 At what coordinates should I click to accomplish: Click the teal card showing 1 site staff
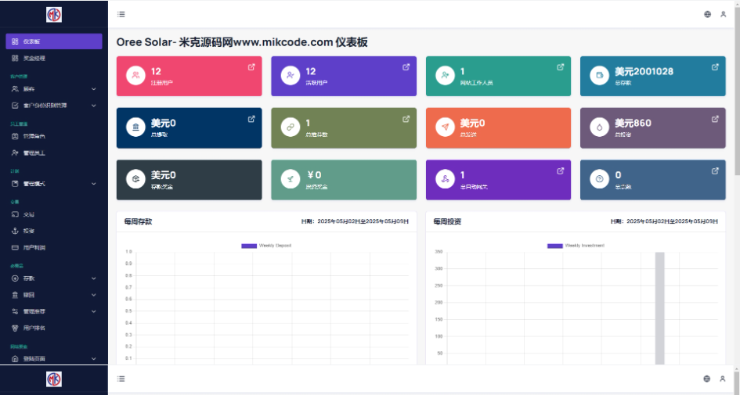(498, 76)
